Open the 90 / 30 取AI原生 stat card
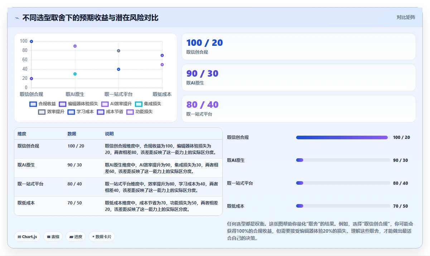Viewport: 430px width, 256px height. 299,78
